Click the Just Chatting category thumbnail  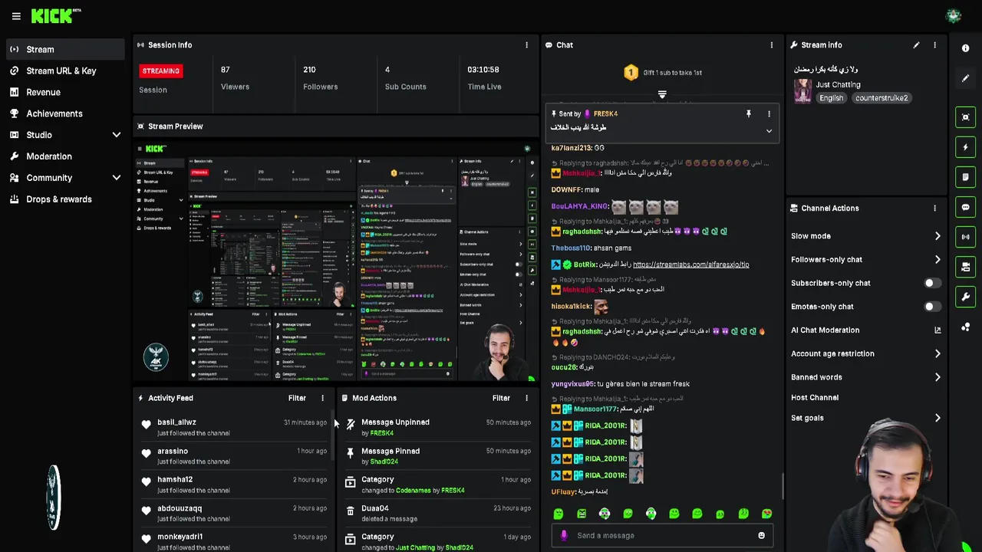click(802, 90)
